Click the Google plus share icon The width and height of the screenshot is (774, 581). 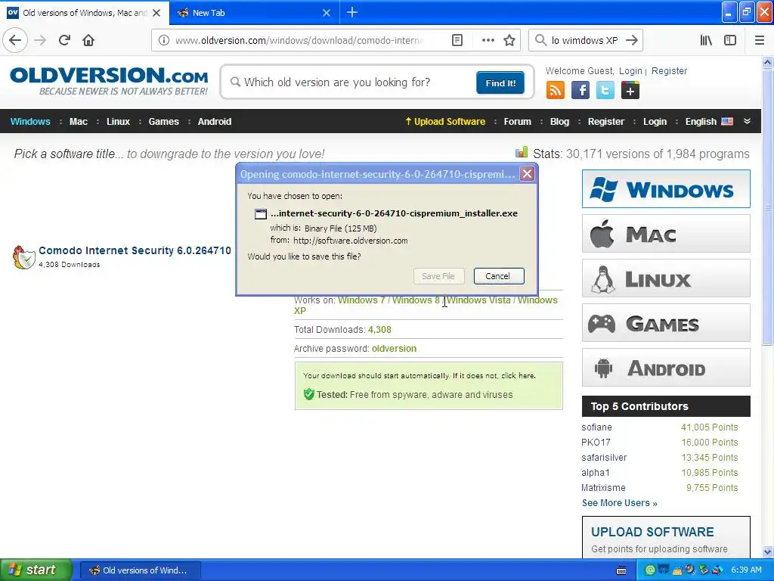point(630,91)
